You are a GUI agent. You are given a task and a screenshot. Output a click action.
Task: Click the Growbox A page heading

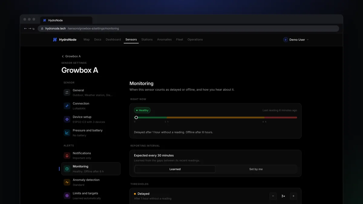[x=80, y=70]
